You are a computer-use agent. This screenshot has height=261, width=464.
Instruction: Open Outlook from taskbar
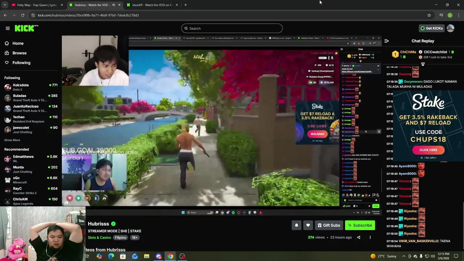tap(134, 256)
